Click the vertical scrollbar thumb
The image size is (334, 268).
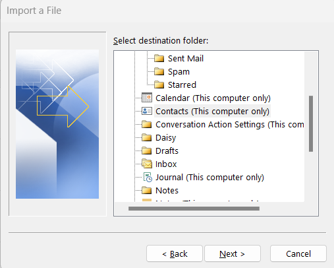coord(311,123)
